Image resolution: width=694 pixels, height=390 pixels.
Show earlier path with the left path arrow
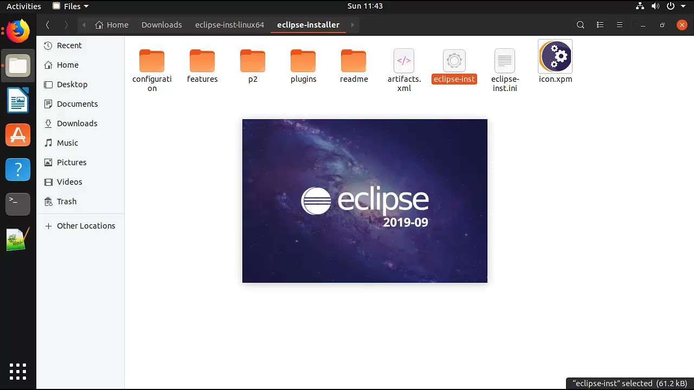tap(84, 25)
